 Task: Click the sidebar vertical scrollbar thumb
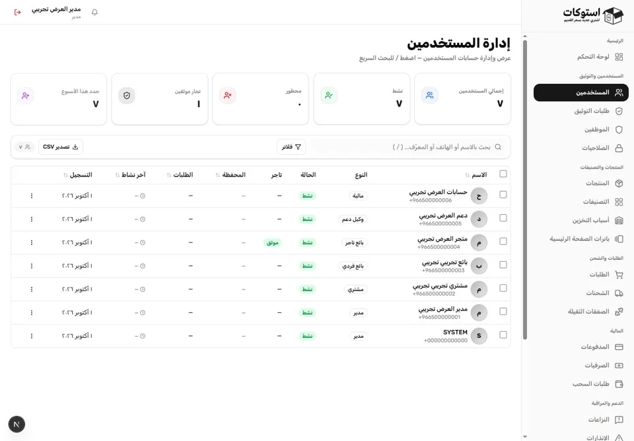click(x=525, y=190)
